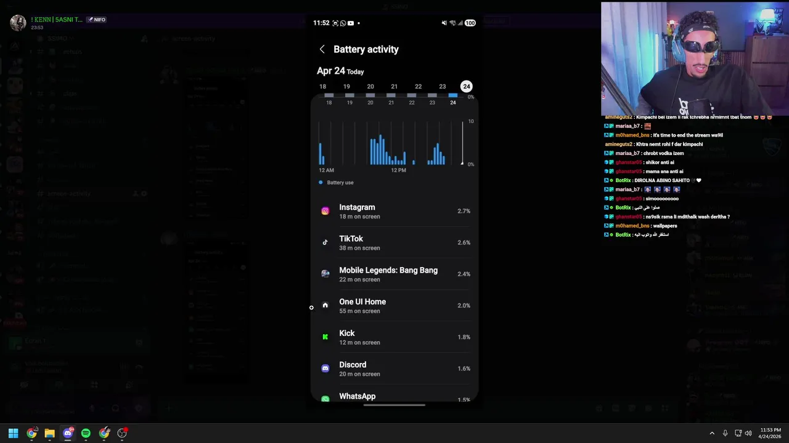The width and height of the screenshot is (789, 443).
Task: Tap the muted sound icon in phone status bar
Action: point(444,23)
